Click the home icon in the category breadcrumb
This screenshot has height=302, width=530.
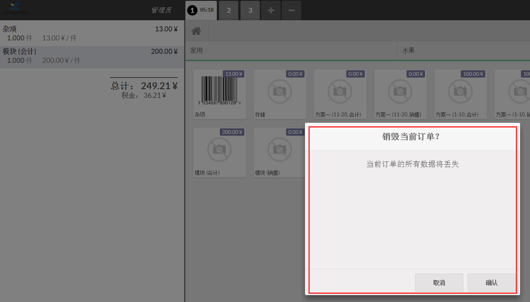click(197, 31)
